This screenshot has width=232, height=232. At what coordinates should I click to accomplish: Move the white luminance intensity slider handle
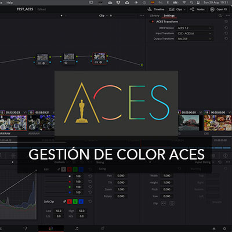coord(70,176)
